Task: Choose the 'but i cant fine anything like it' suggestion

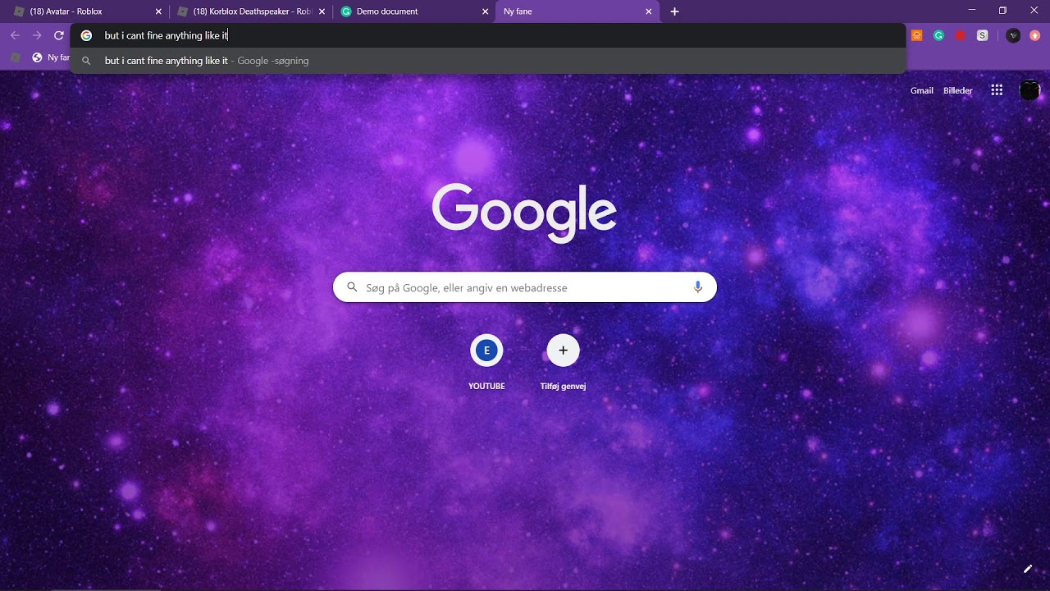Action: 488,61
